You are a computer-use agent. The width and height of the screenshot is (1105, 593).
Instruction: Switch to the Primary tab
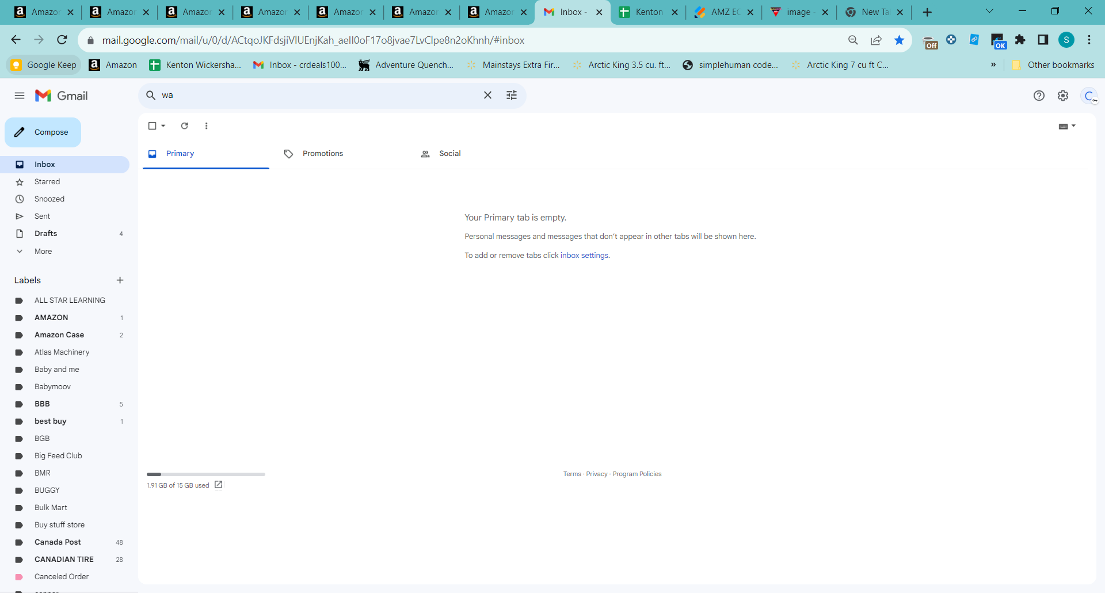click(x=205, y=154)
